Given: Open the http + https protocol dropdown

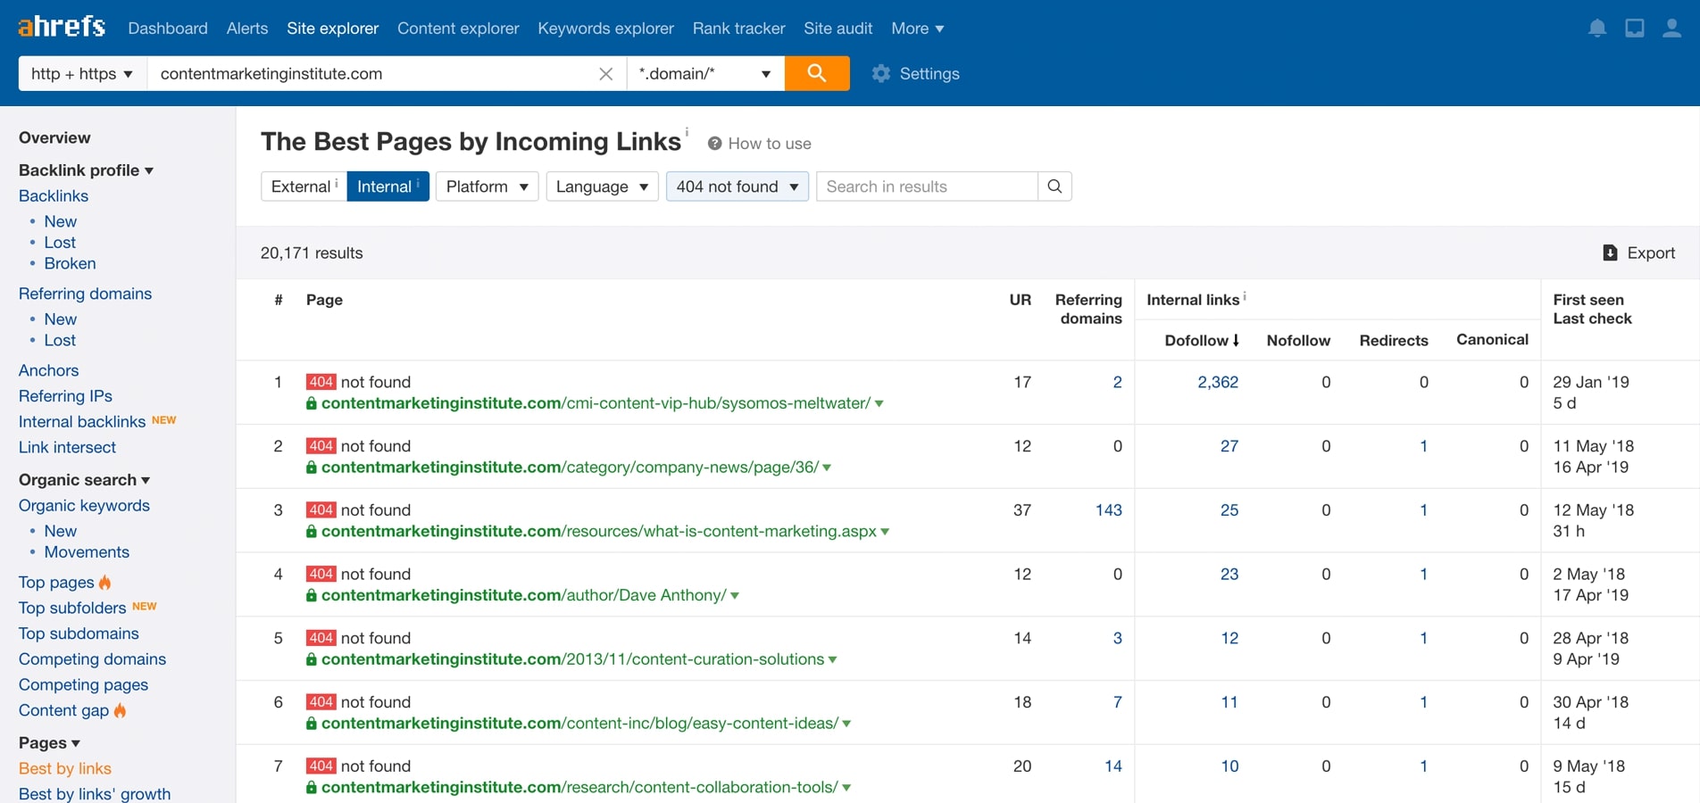Looking at the screenshot, I should coord(80,73).
